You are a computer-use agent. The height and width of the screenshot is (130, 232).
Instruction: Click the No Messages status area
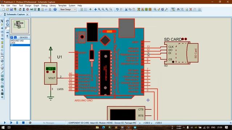tap(48, 123)
